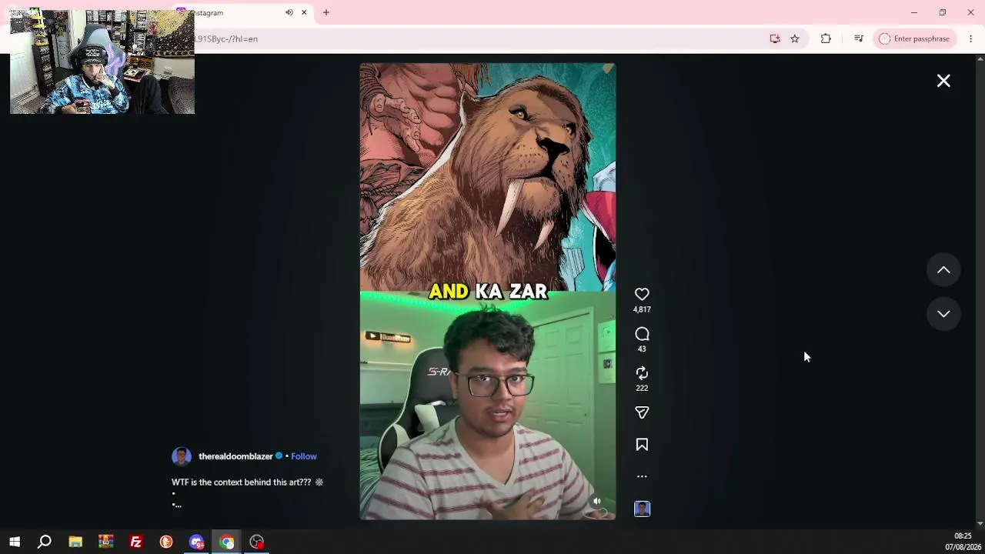Click the 222 reposts count
The image size is (985, 554).
click(x=642, y=388)
